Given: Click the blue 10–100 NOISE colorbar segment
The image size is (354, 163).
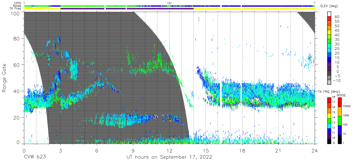Looking at the screenshot, I should click(x=340, y=130).
